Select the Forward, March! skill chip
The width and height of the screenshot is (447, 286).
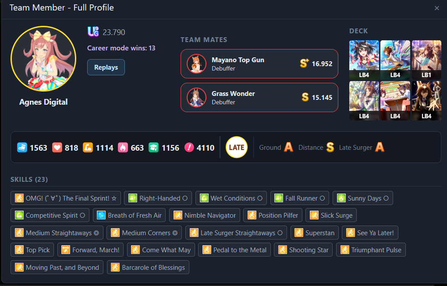(x=90, y=250)
